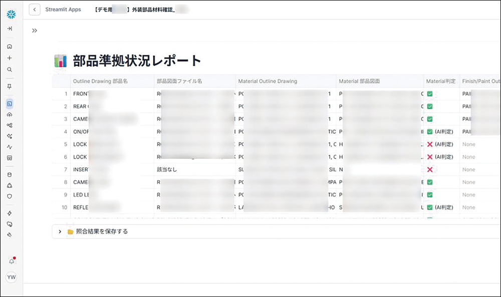Screen dimensions: 501x297
Task: Click the 該当なし cell in row 7
Action: tap(167, 170)
